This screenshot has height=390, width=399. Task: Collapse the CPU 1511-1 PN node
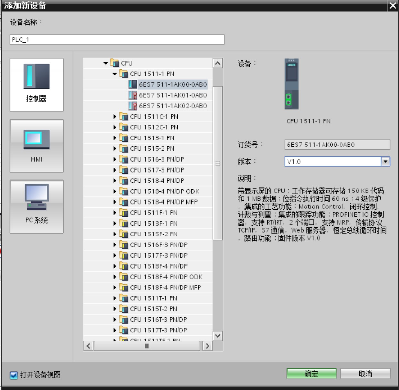click(115, 74)
